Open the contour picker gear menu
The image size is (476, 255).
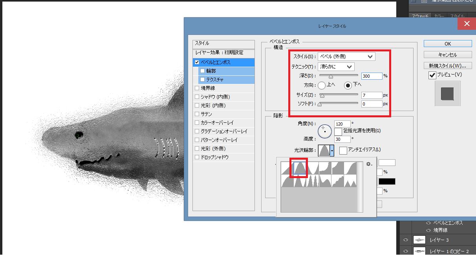(x=368, y=164)
